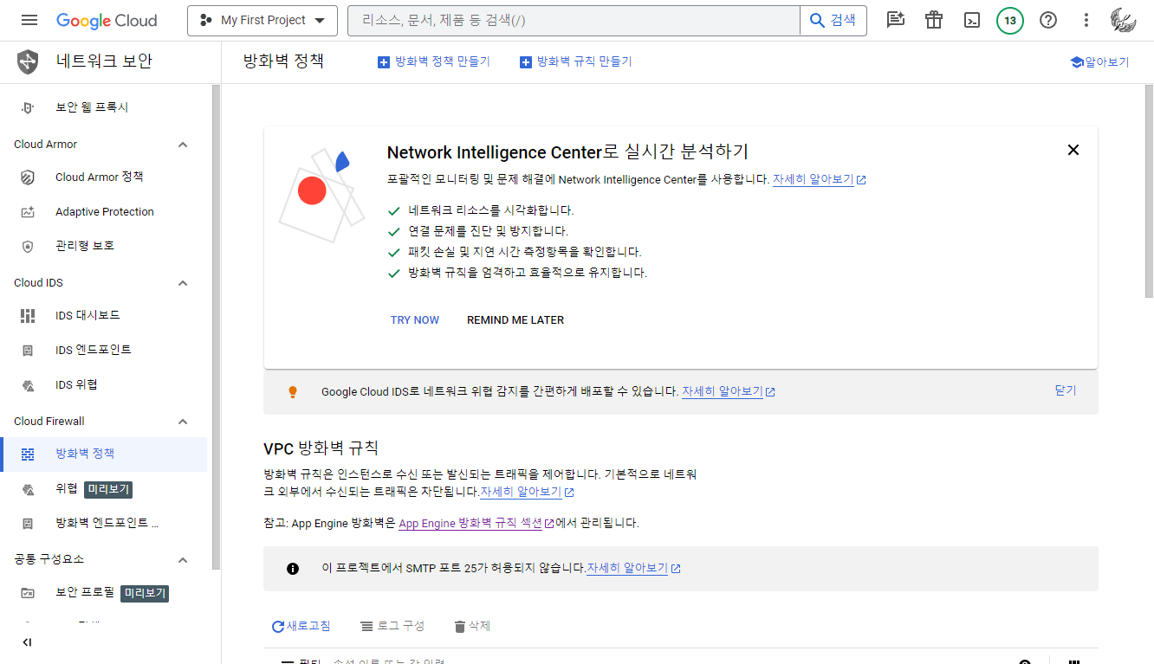Collapse the 공통 구성요소 section

point(183,560)
